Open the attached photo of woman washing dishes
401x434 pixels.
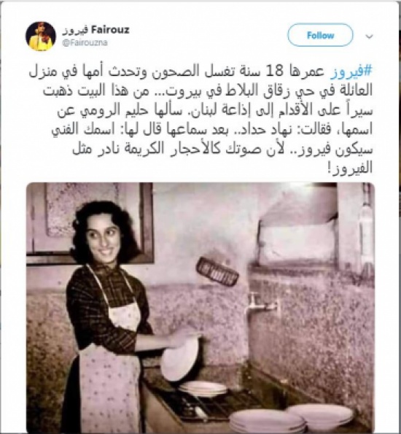(200, 307)
